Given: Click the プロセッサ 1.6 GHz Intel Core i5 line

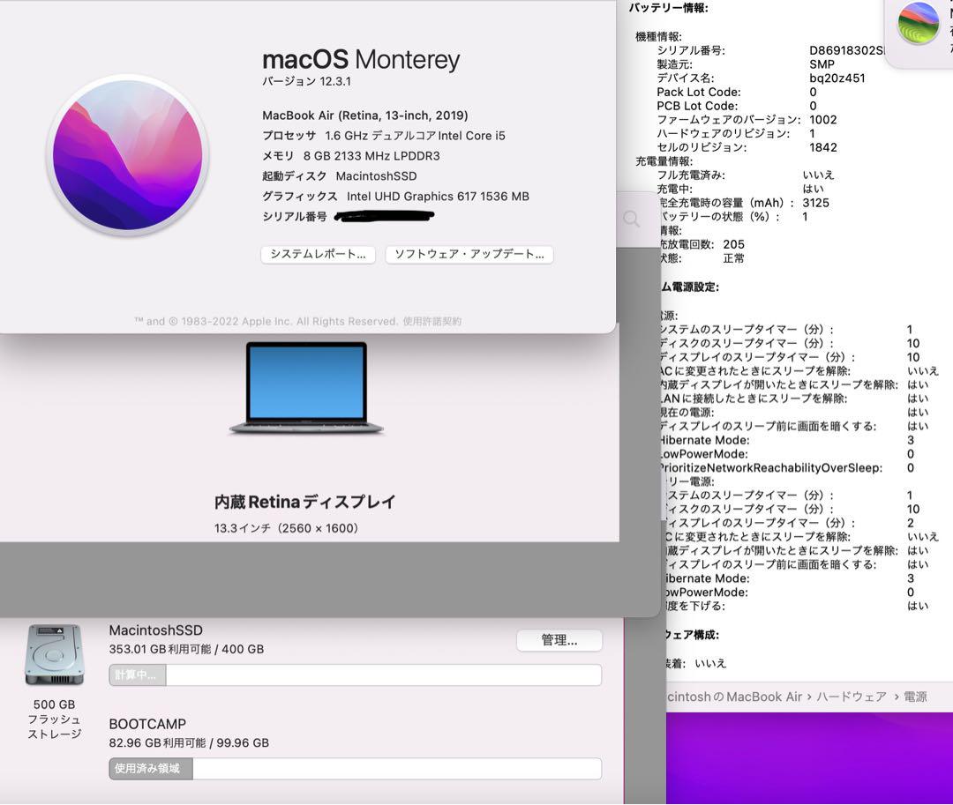Looking at the screenshot, I should pyautogui.click(x=384, y=136).
